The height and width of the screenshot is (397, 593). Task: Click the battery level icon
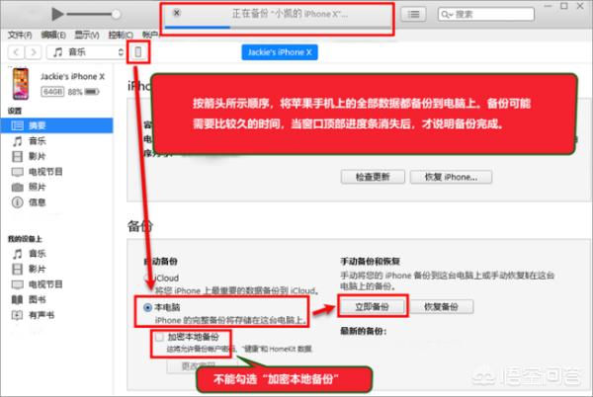click(92, 92)
